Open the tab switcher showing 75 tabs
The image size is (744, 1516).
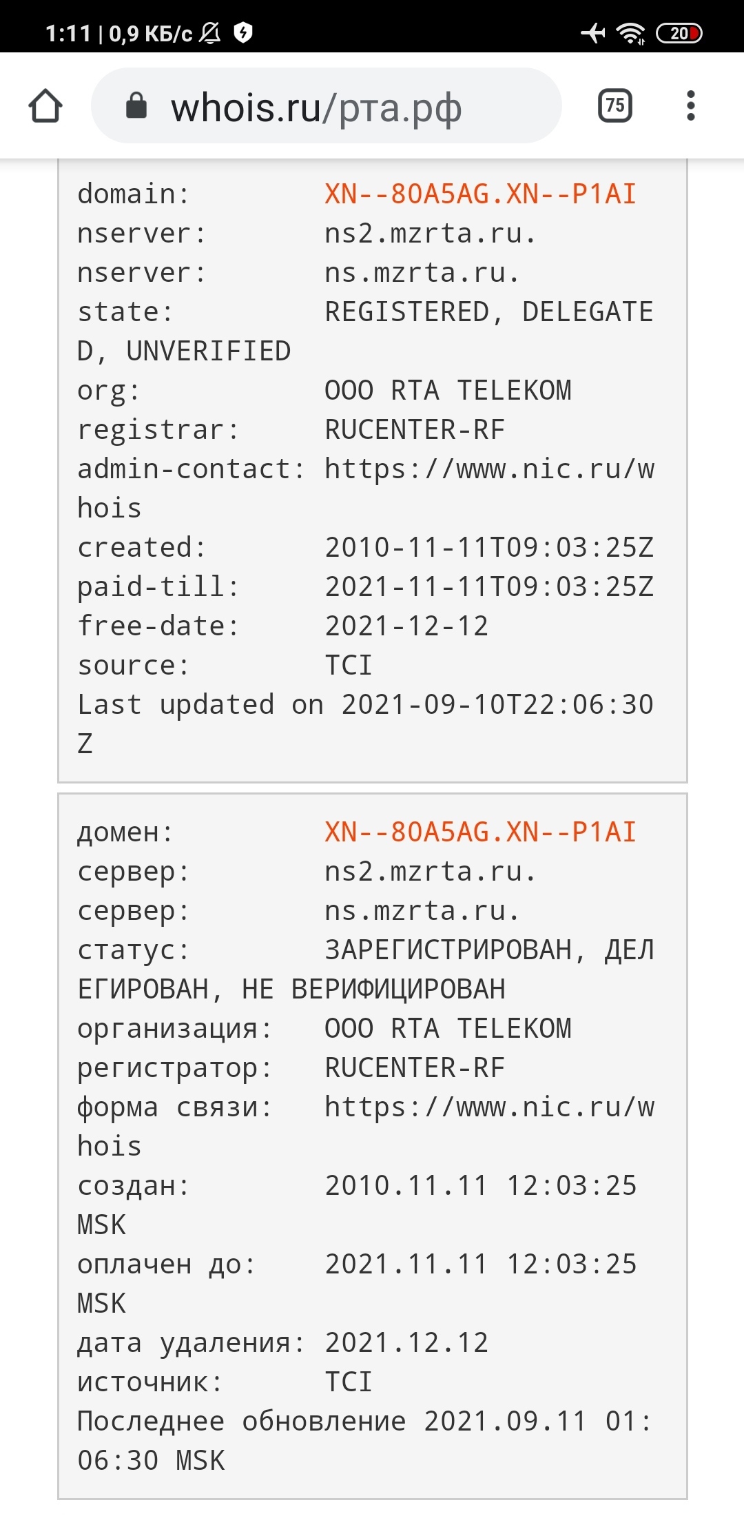[614, 106]
